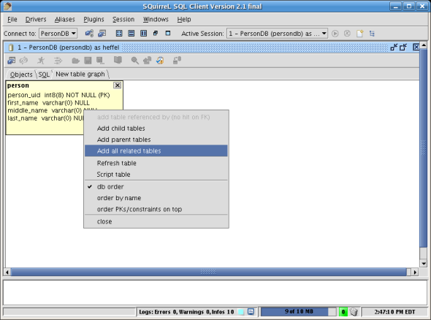Click the vertical scrollbar down arrow
Image resolution: width=431 pixels, height=320 pixels.
[424, 264]
